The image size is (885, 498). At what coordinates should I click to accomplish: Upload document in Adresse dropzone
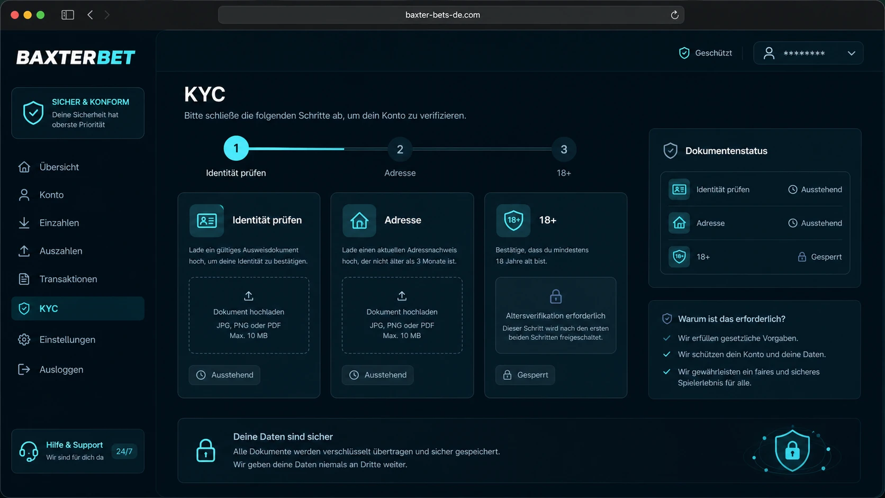[x=402, y=315]
